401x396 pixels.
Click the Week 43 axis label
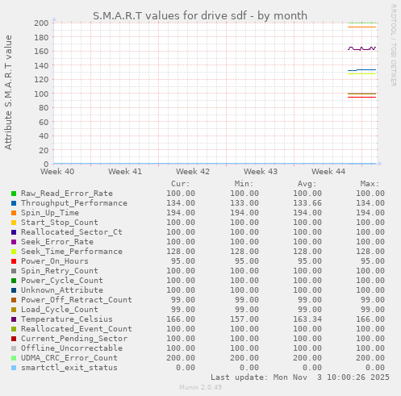click(261, 172)
